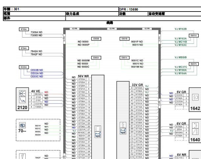Screen dimensions: 201x159
Task: Select splice box E784A
Action: [x=24, y=48]
